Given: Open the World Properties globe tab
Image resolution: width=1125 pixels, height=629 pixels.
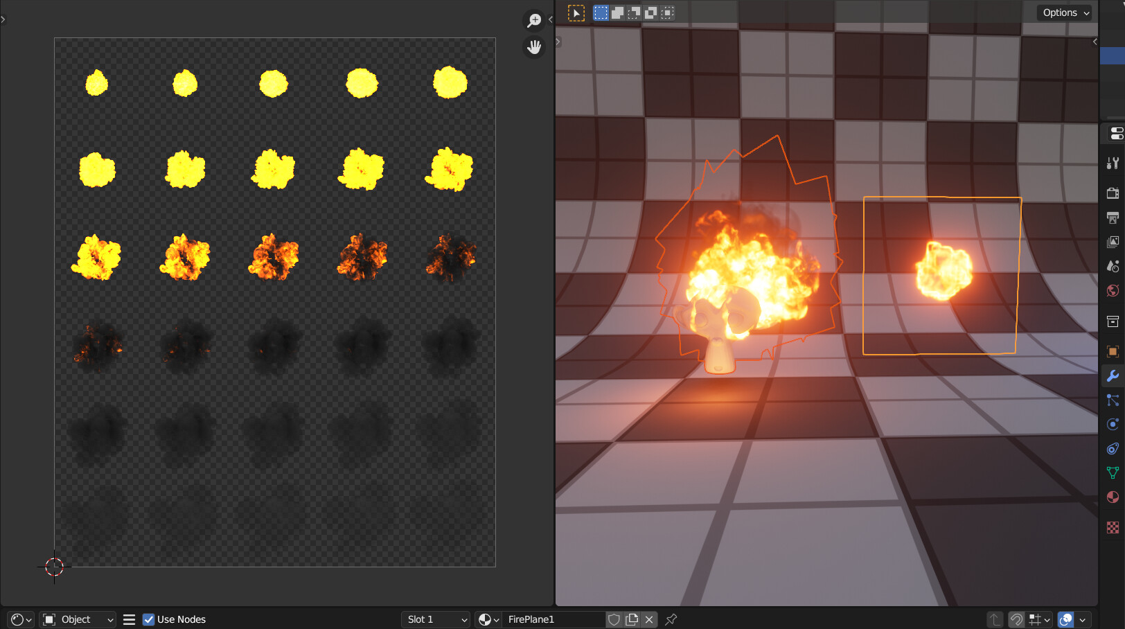Looking at the screenshot, I should 1113,290.
